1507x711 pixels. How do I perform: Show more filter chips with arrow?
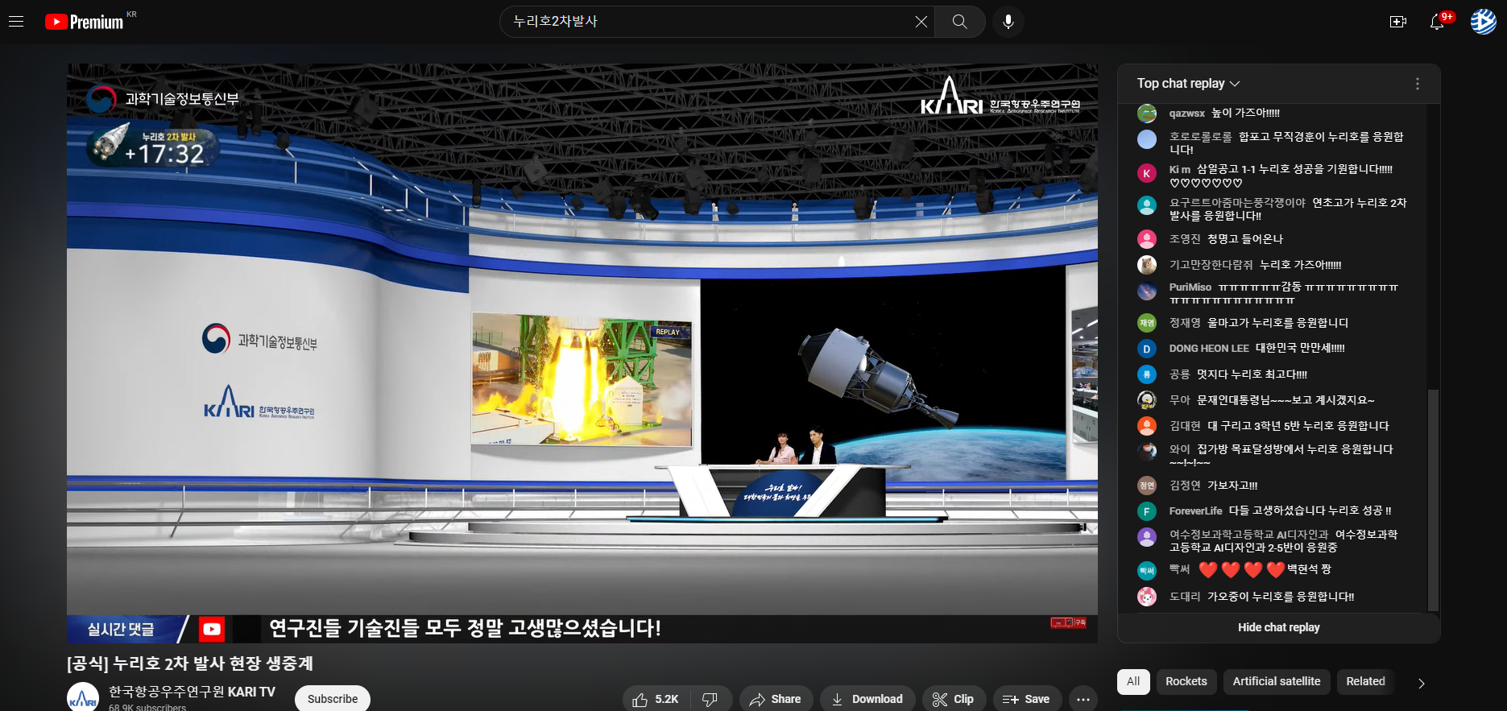click(x=1422, y=683)
